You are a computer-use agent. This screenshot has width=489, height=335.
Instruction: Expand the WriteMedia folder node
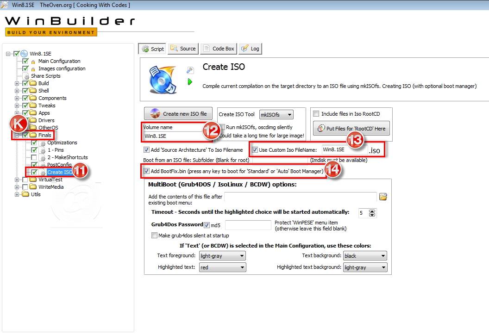pos(17,187)
